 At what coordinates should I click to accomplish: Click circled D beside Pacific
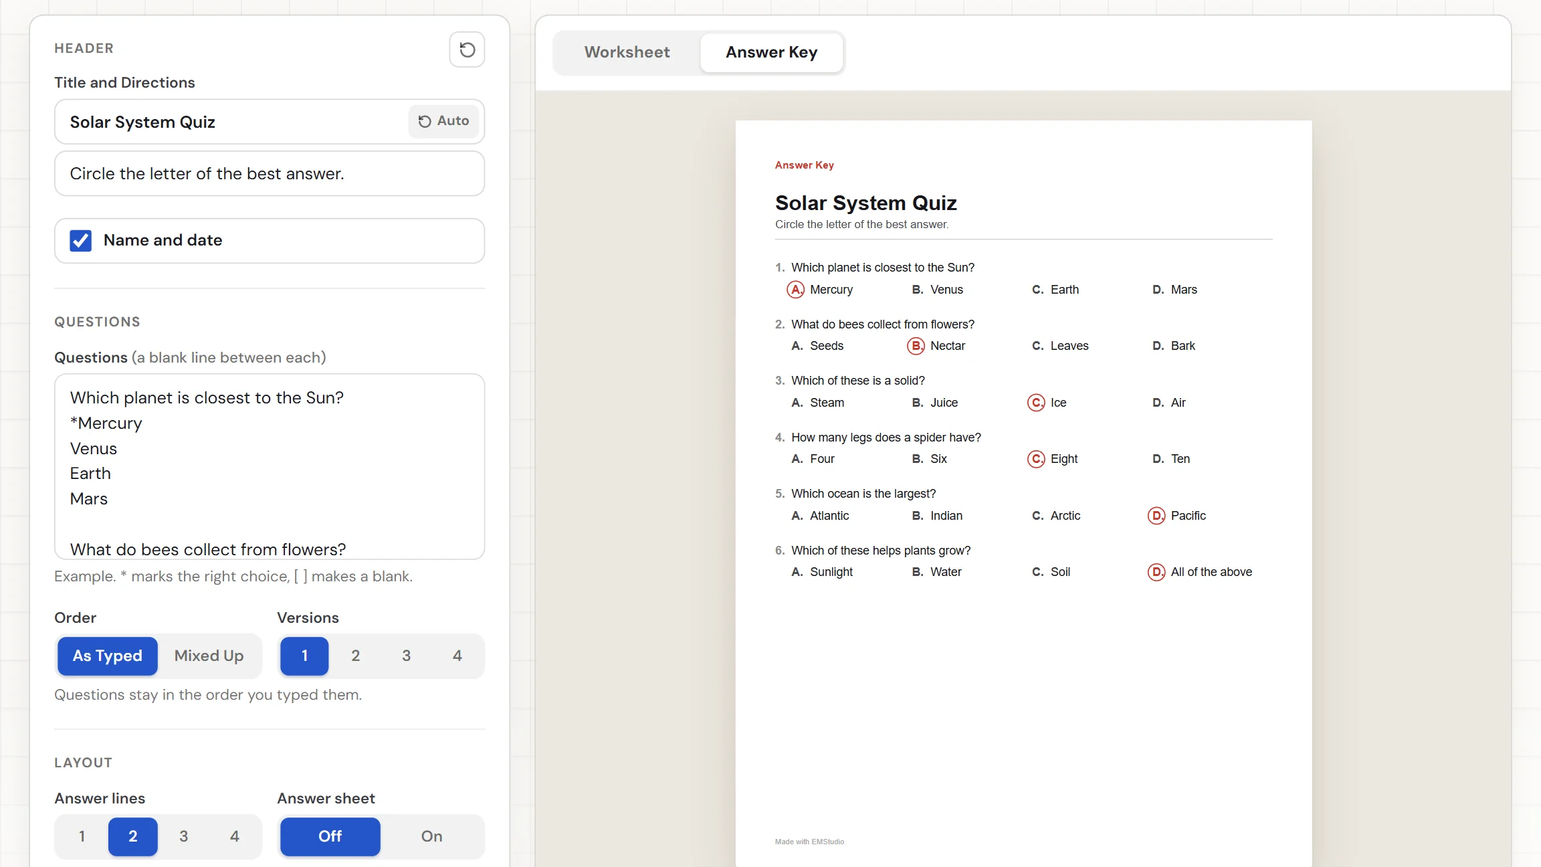[1156, 516]
